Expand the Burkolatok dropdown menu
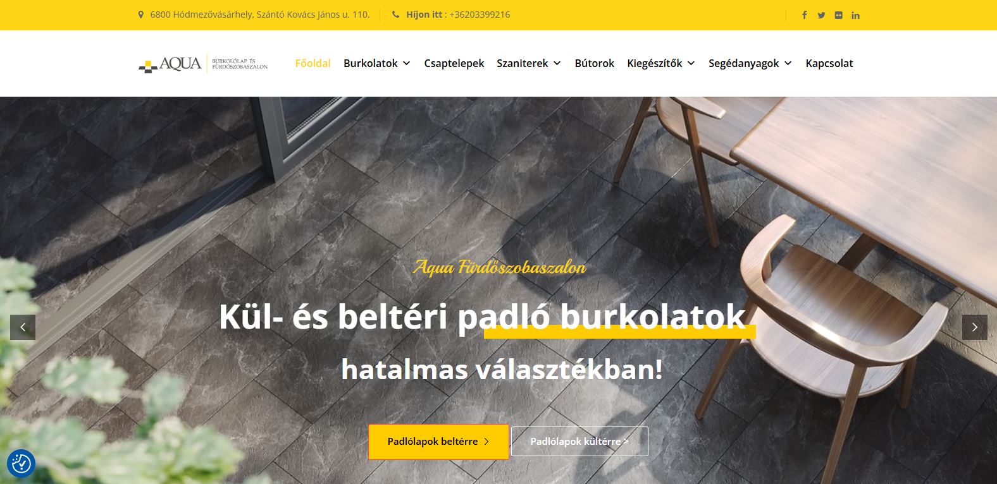Screen dimensions: 997x484 377,63
